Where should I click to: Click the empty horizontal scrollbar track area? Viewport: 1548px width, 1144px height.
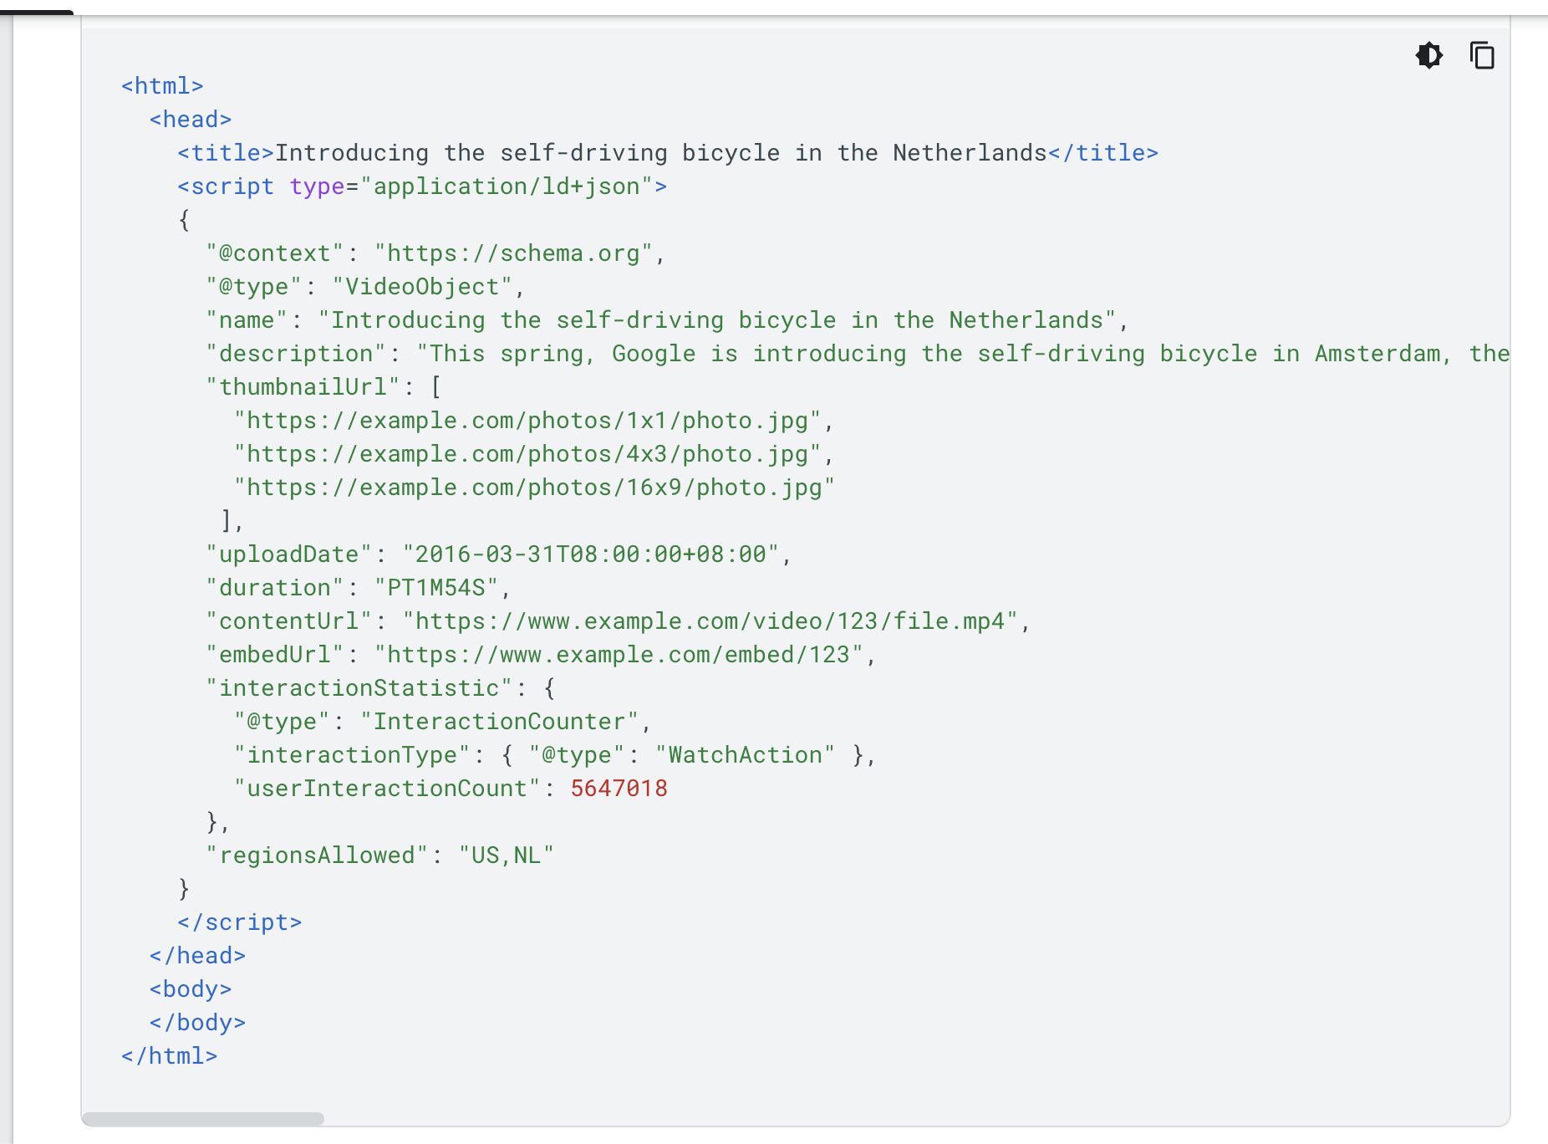[915, 1118]
